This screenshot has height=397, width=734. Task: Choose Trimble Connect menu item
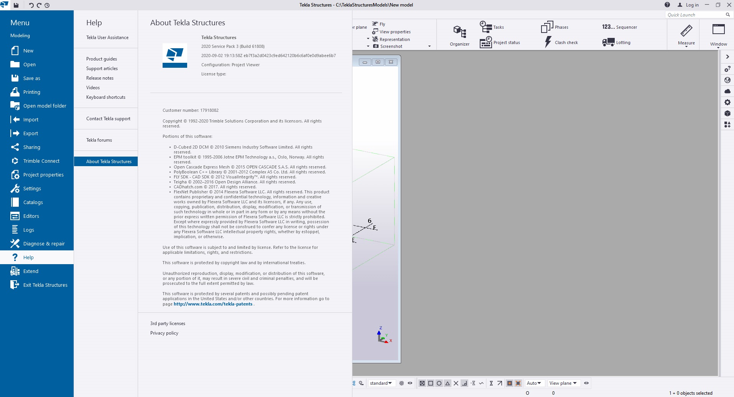tap(37, 161)
